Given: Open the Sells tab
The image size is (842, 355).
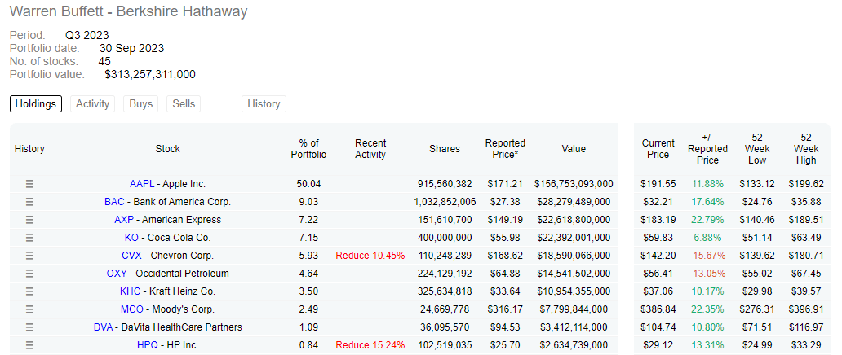Looking at the screenshot, I should [184, 104].
